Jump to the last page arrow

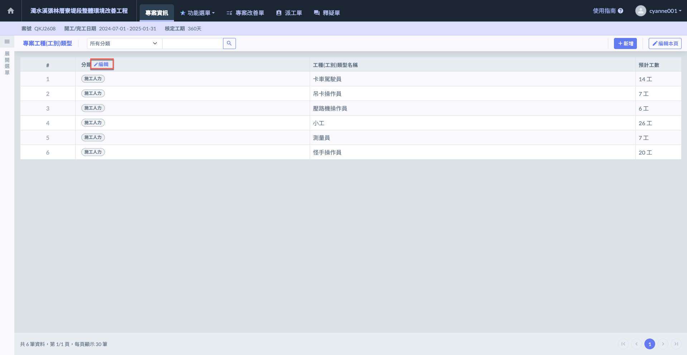tap(676, 344)
